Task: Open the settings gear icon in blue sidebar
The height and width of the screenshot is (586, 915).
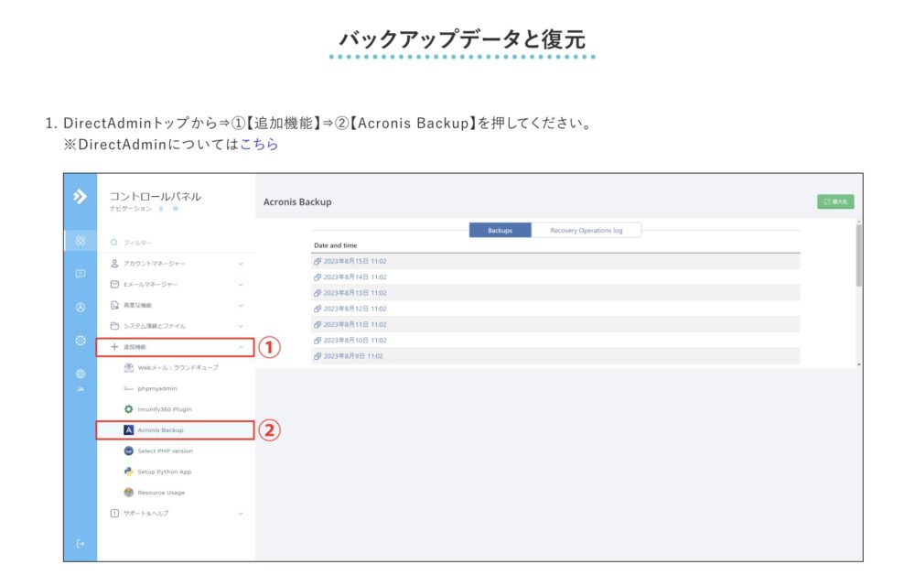Action: [x=81, y=341]
